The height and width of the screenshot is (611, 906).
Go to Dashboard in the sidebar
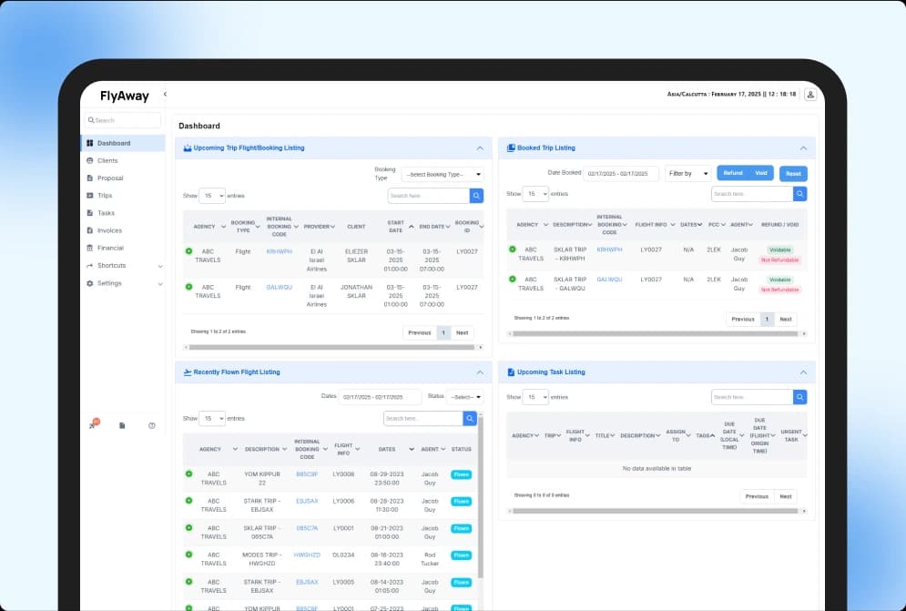[123, 143]
